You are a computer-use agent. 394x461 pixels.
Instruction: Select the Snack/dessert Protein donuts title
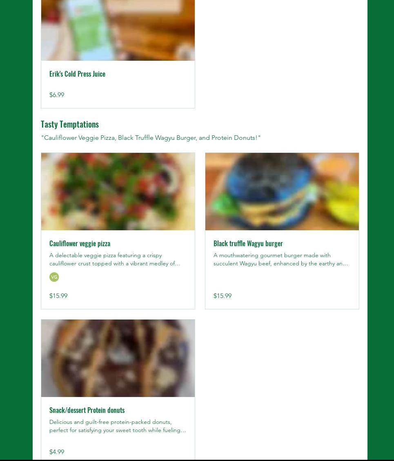(x=87, y=410)
